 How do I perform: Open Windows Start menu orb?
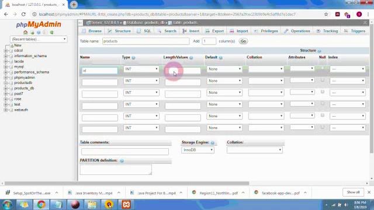[7, 205]
